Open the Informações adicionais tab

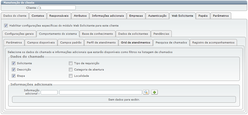108,16
